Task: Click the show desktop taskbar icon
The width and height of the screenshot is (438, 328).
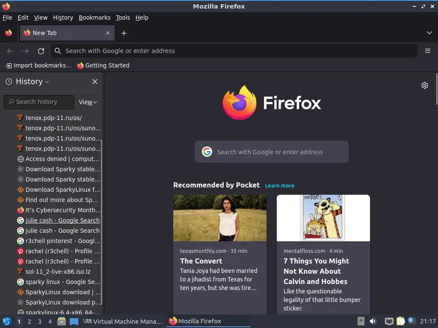Action: coord(74,321)
